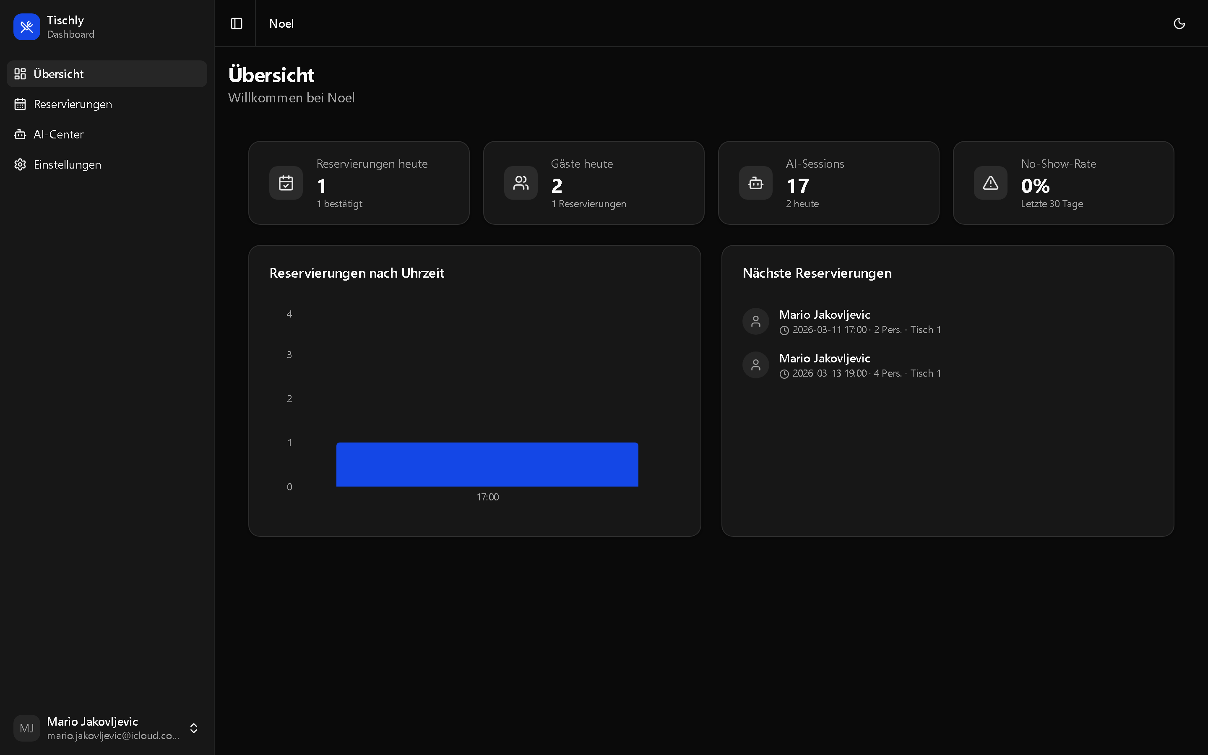The height and width of the screenshot is (755, 1208).
Task: Click the guests icon on Gäste heute card
Action: point(520,183)
